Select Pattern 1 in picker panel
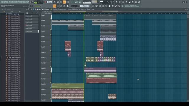189x106 pixels. point(32,16)
